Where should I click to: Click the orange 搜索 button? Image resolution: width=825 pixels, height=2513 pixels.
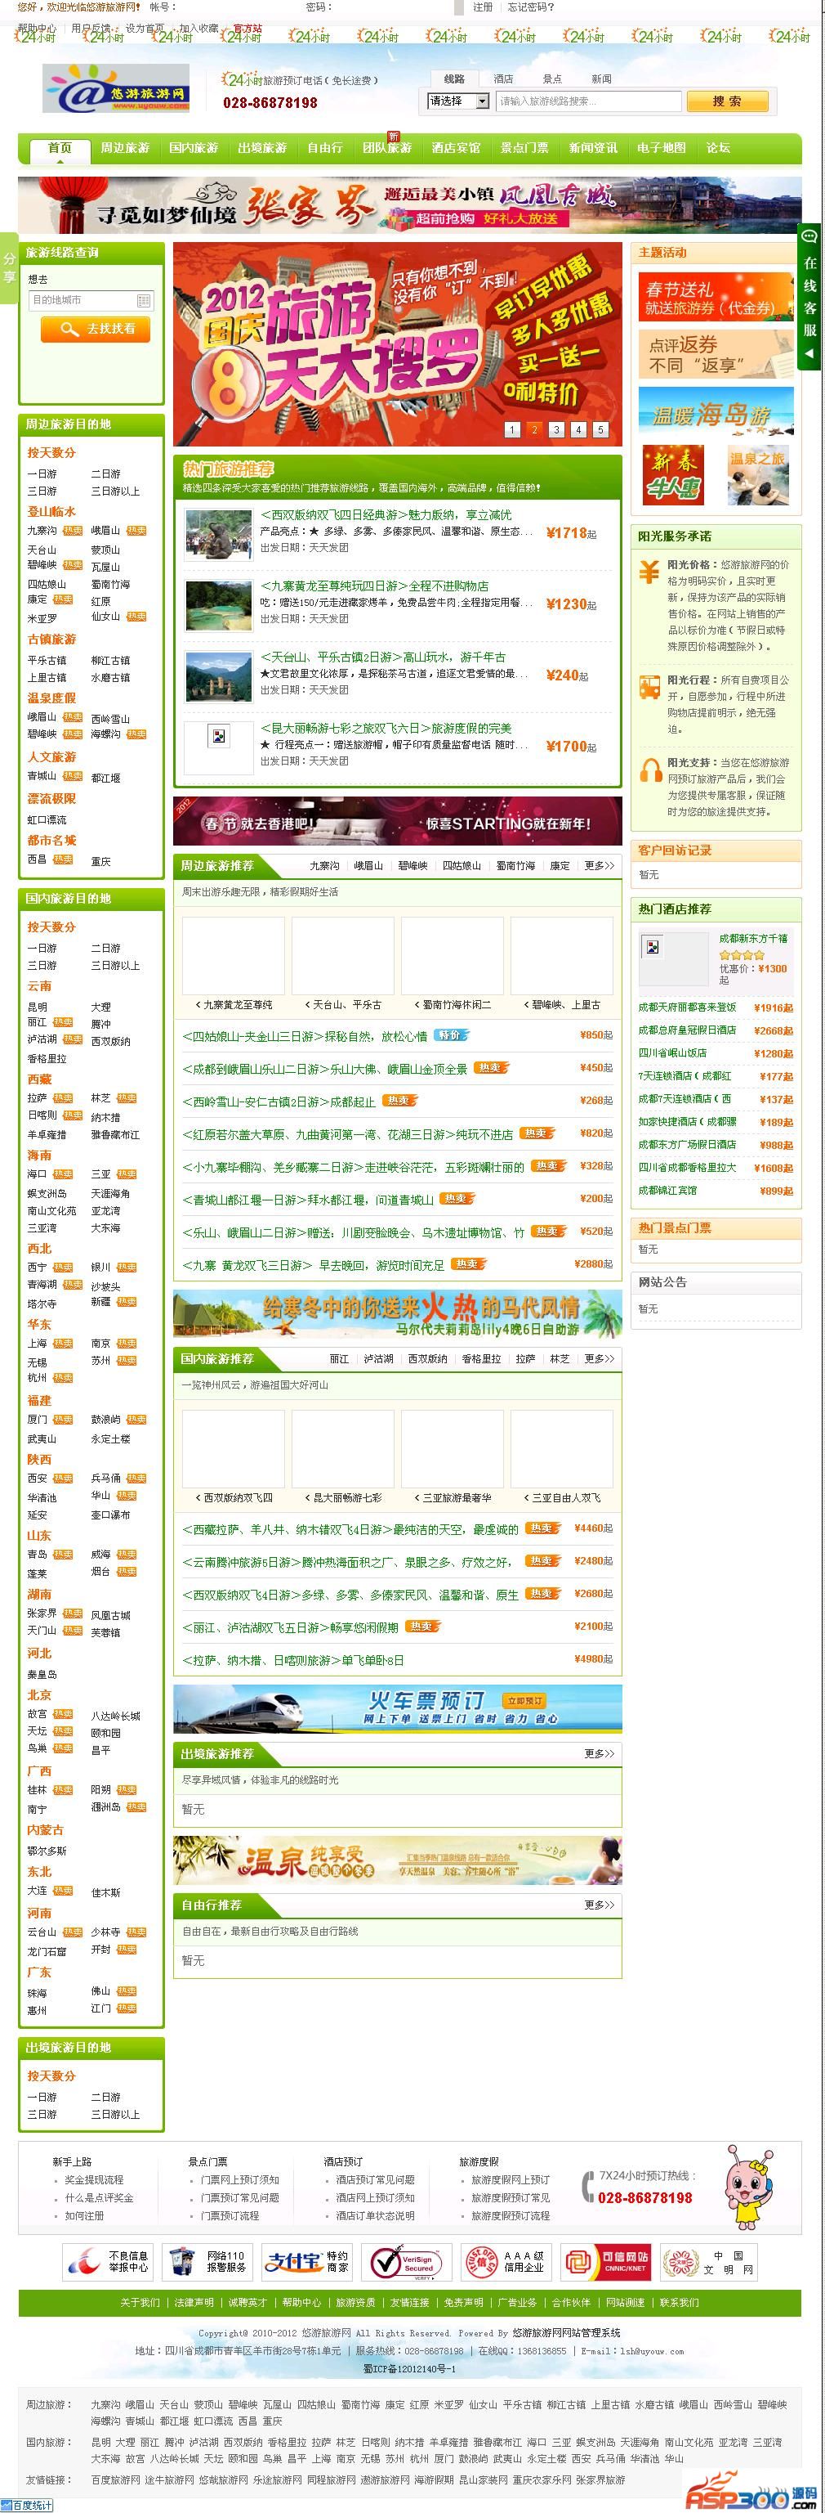(727, 101)
